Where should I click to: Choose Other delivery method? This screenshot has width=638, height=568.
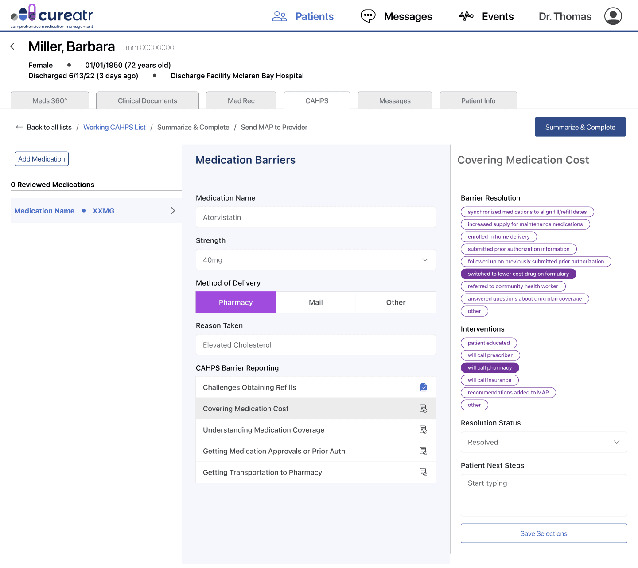point(396,302)
